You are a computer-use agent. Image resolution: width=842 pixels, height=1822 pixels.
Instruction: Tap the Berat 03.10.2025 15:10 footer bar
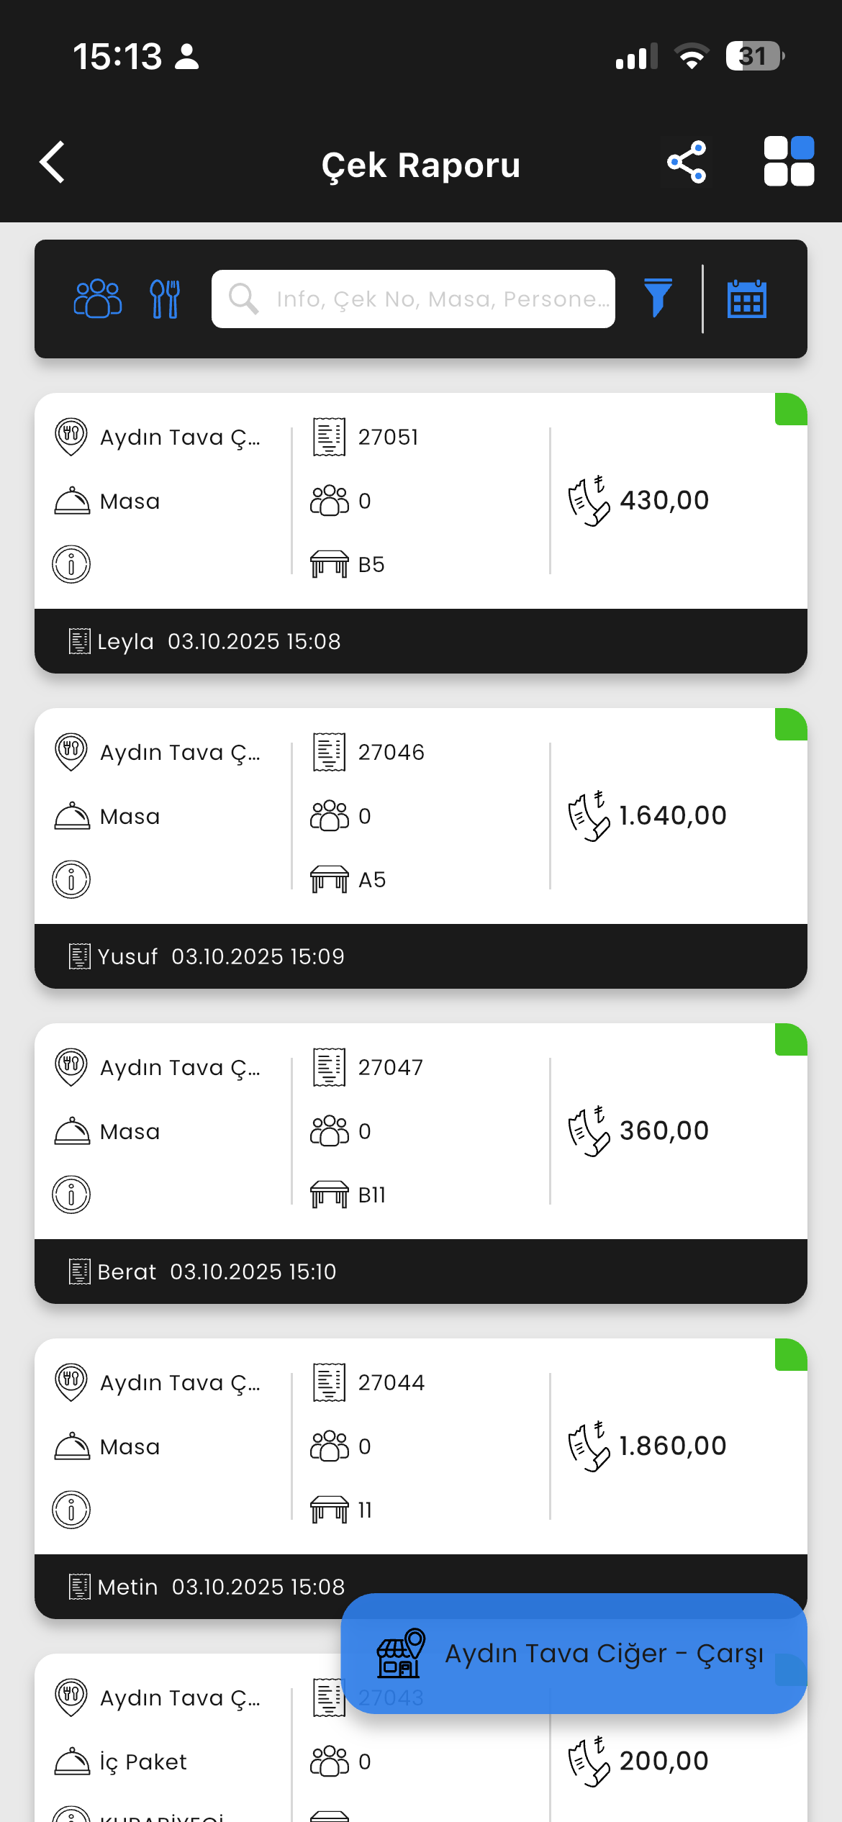(x=421, y=1272)
